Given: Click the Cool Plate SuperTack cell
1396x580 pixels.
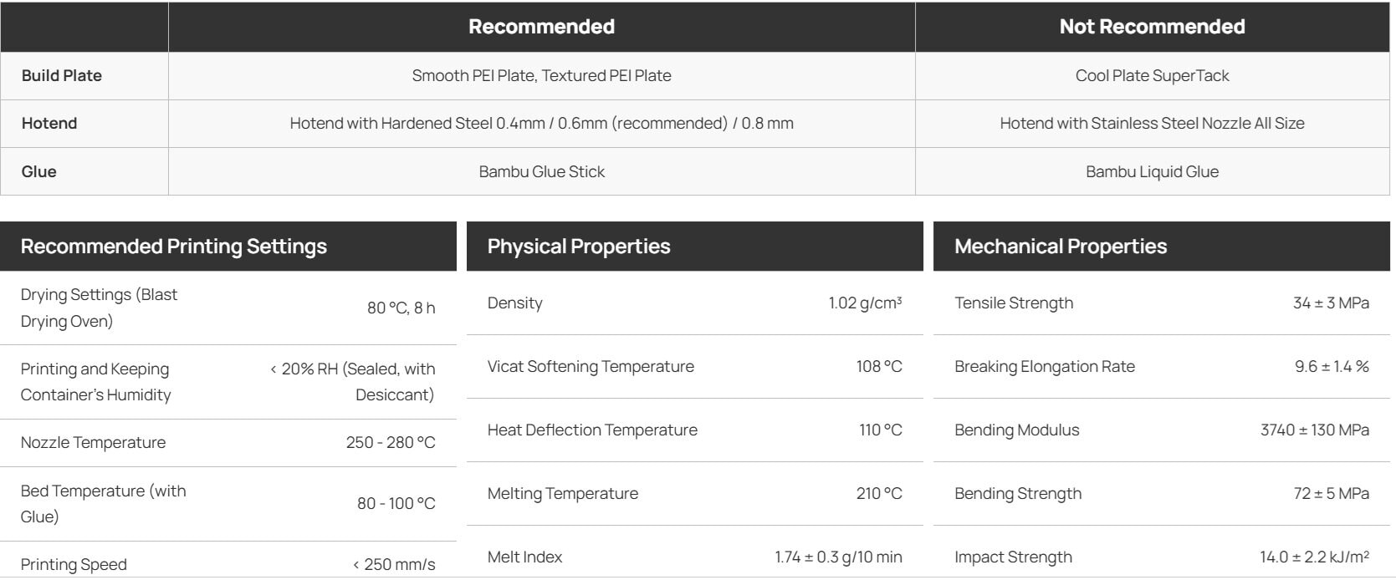Looking at the screenshot, I should [x=1152, y=76].
